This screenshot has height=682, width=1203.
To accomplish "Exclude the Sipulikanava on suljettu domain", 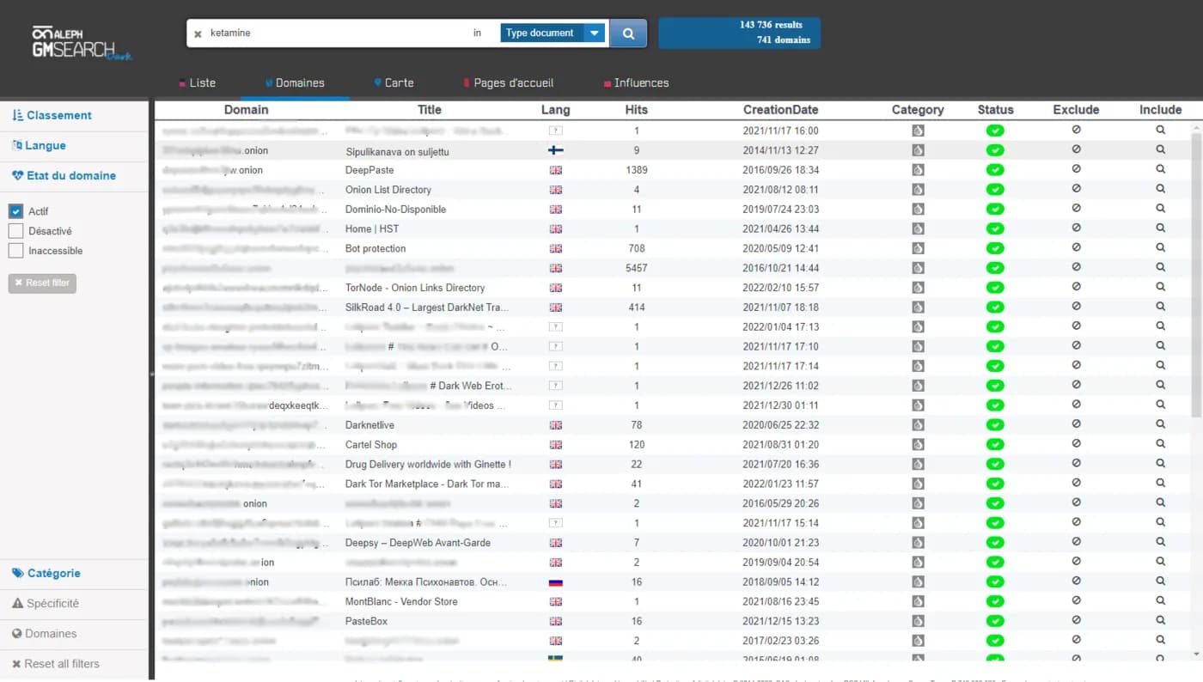I will coord(1076,149).
